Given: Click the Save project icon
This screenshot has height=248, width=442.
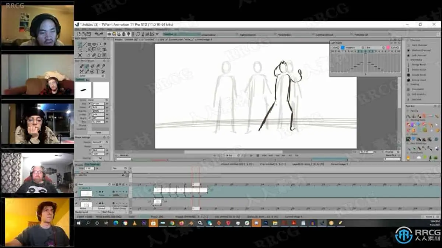Looking at the screenshot, I should 88,34.
